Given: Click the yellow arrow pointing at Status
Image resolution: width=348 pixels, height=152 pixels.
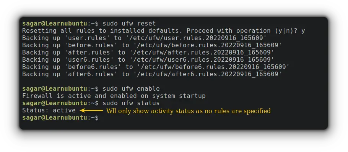Looking at the screenshot, I should pyautogui.click(x=91, y=110).
